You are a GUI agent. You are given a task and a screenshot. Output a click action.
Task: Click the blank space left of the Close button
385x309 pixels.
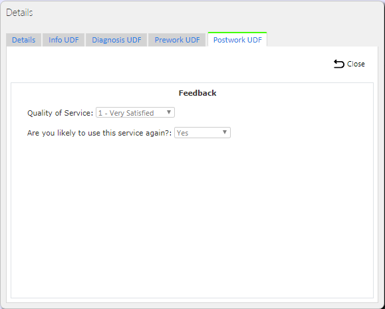click(170, 64)
